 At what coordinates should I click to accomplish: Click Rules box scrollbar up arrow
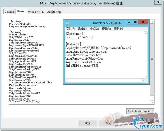click(x=152, y=22)
